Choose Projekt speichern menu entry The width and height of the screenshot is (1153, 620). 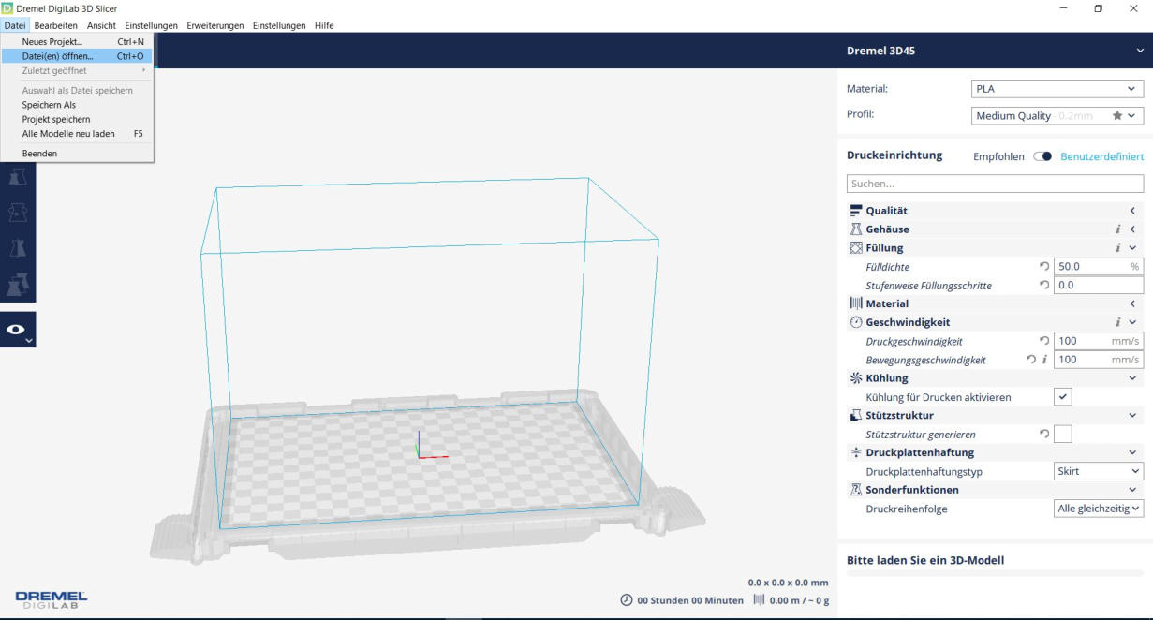click(78, 119)
